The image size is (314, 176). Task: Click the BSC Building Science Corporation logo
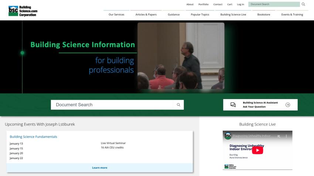pyautogui.click(x=23, y=11)
